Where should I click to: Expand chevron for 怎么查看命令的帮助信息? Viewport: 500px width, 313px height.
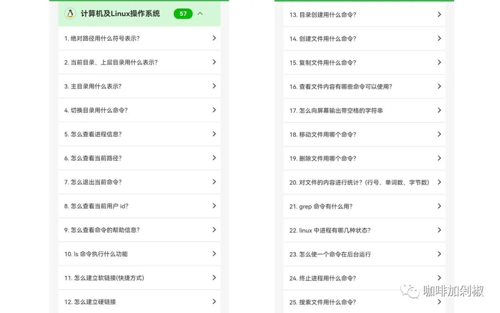tap(214, 229)
